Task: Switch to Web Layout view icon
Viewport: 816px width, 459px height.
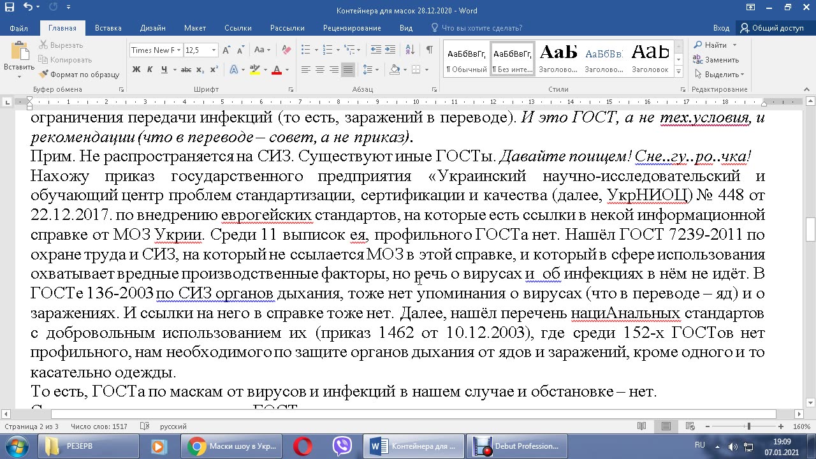Action: pyautogui.click(x=690, y=426)
